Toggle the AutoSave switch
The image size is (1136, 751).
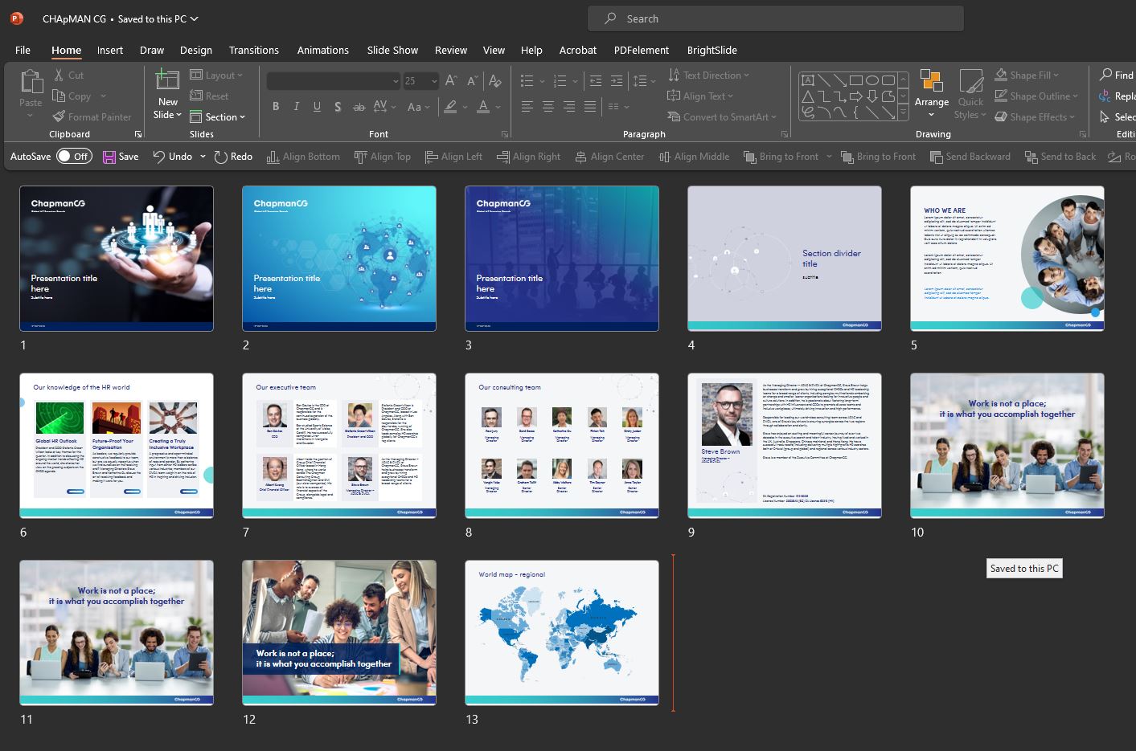click(x=73, y=157)
